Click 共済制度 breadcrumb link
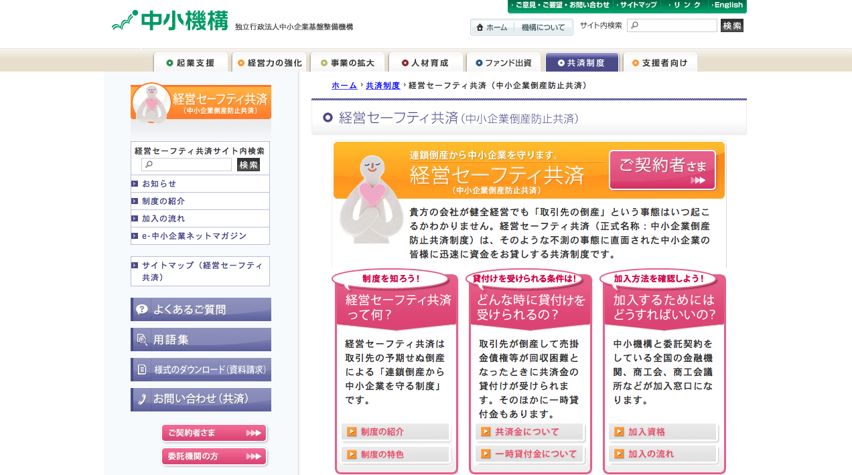The image size is (852, 475). click(382, 86)
